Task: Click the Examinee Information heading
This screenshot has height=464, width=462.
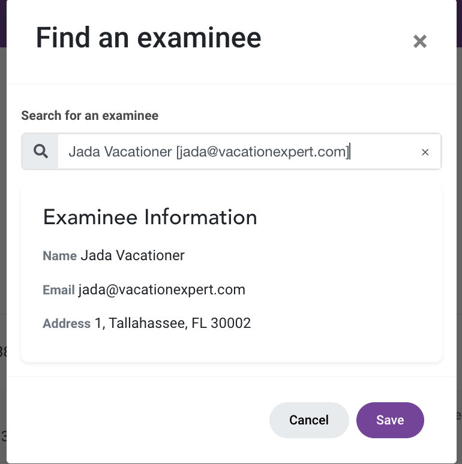Action: pyautogui.click(x=150, y=217)
